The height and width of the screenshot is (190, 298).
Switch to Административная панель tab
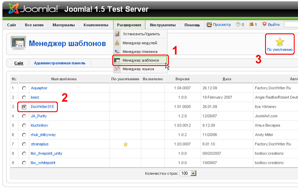60,63
